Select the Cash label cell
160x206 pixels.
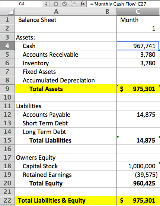tap(56, 46)
